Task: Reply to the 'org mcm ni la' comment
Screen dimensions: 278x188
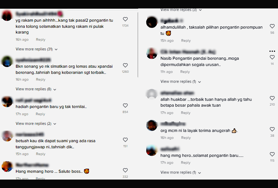Action: pos(186,138)
